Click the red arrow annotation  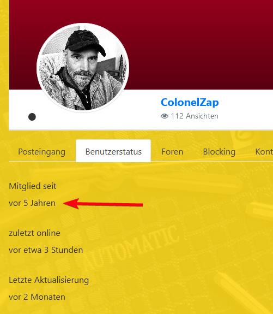click(103, 204)
